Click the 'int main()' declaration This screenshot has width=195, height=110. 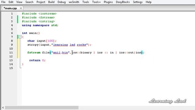31,33
